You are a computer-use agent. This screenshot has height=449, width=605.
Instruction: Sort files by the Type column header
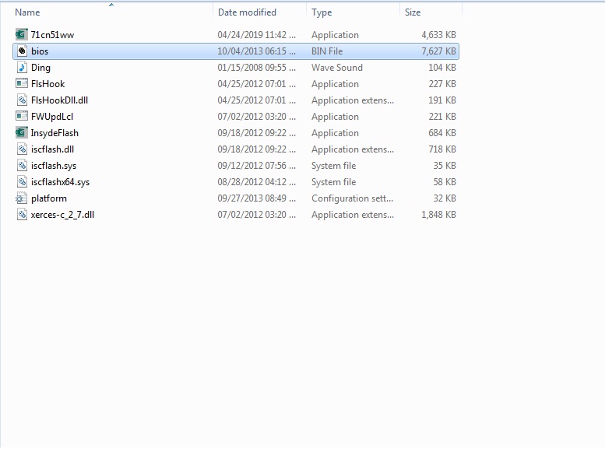tap(322, 12)
